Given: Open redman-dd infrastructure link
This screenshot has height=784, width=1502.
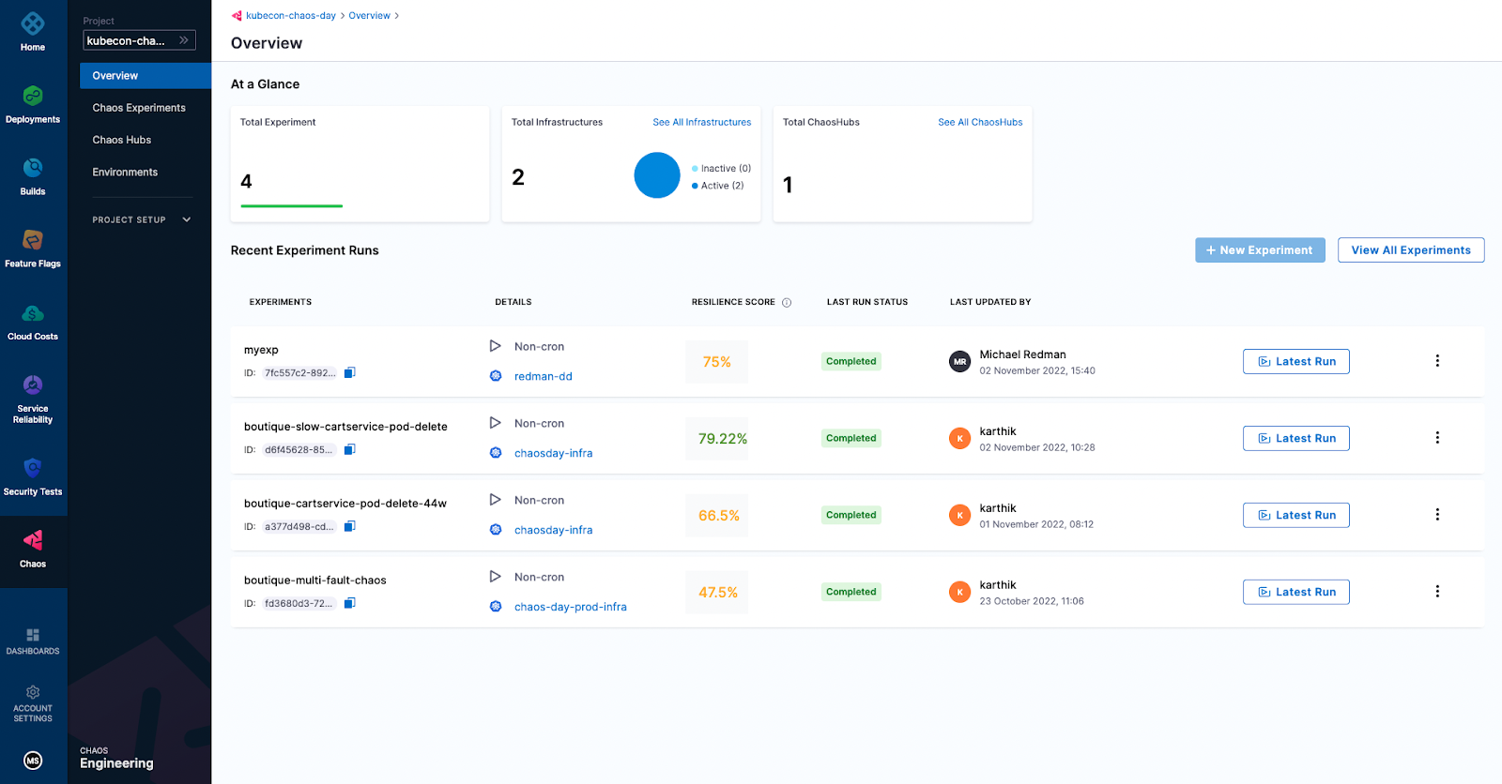Looking at the screenshot, I should pos(544,376).
